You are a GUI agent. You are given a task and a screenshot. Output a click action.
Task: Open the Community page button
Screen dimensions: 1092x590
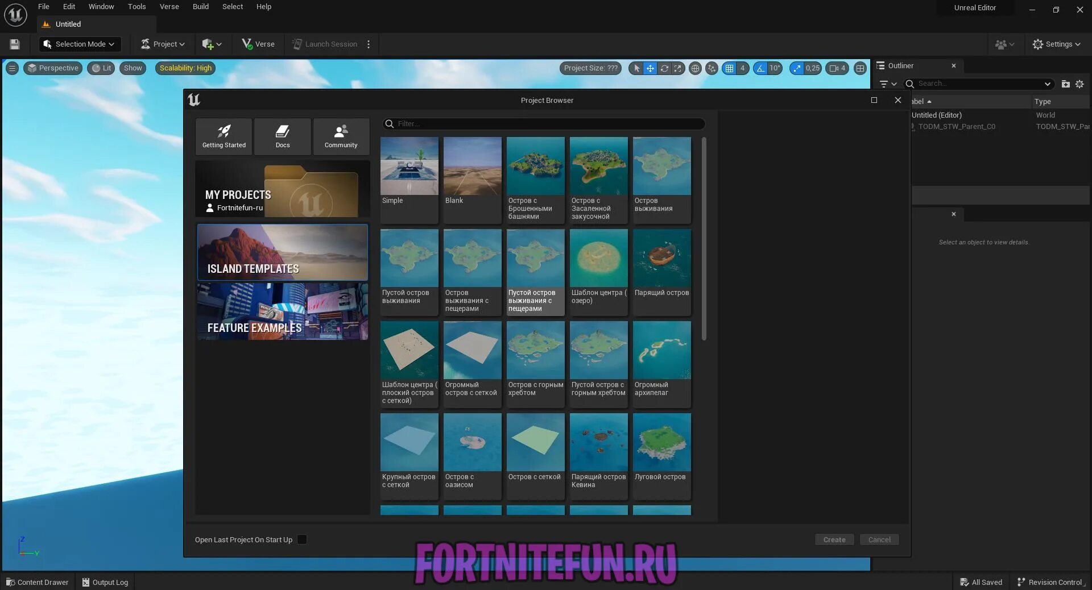pyautogui.click(x=341, y=136)
